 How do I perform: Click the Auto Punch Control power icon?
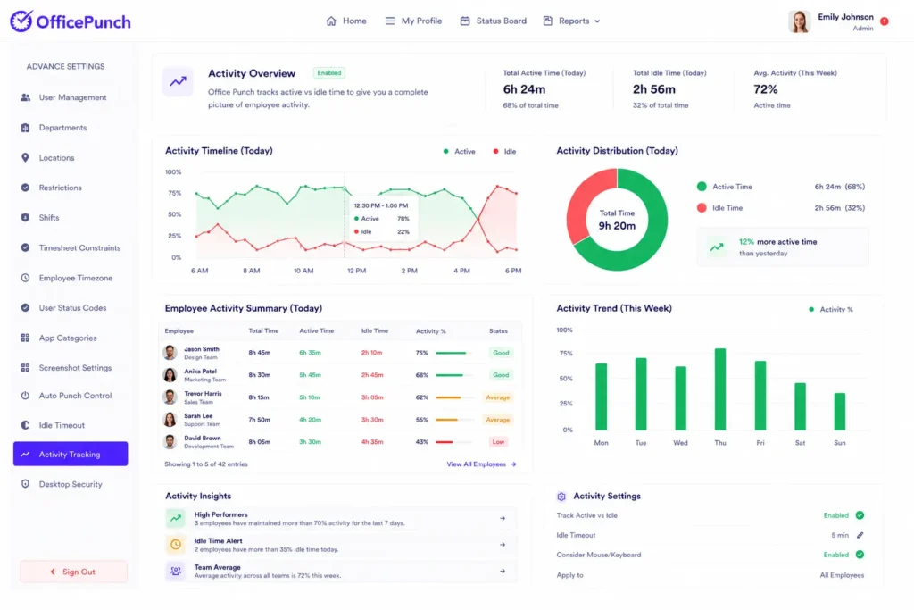[x=25, y=396]
